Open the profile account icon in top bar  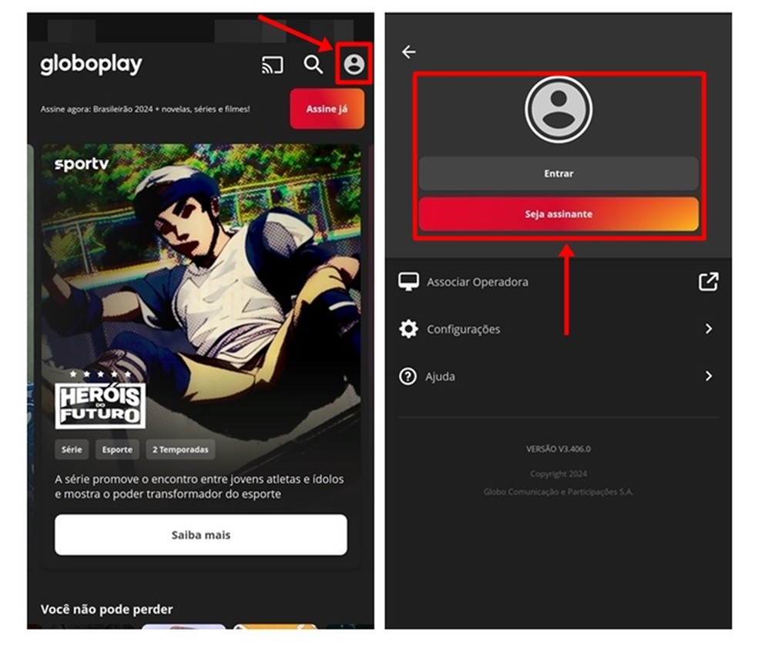click(354, 66)
